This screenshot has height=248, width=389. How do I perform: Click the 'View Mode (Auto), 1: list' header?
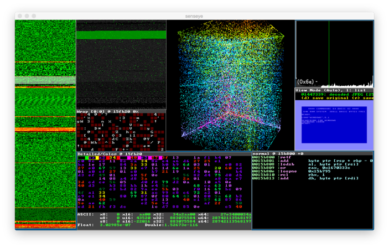click(329, 90)
